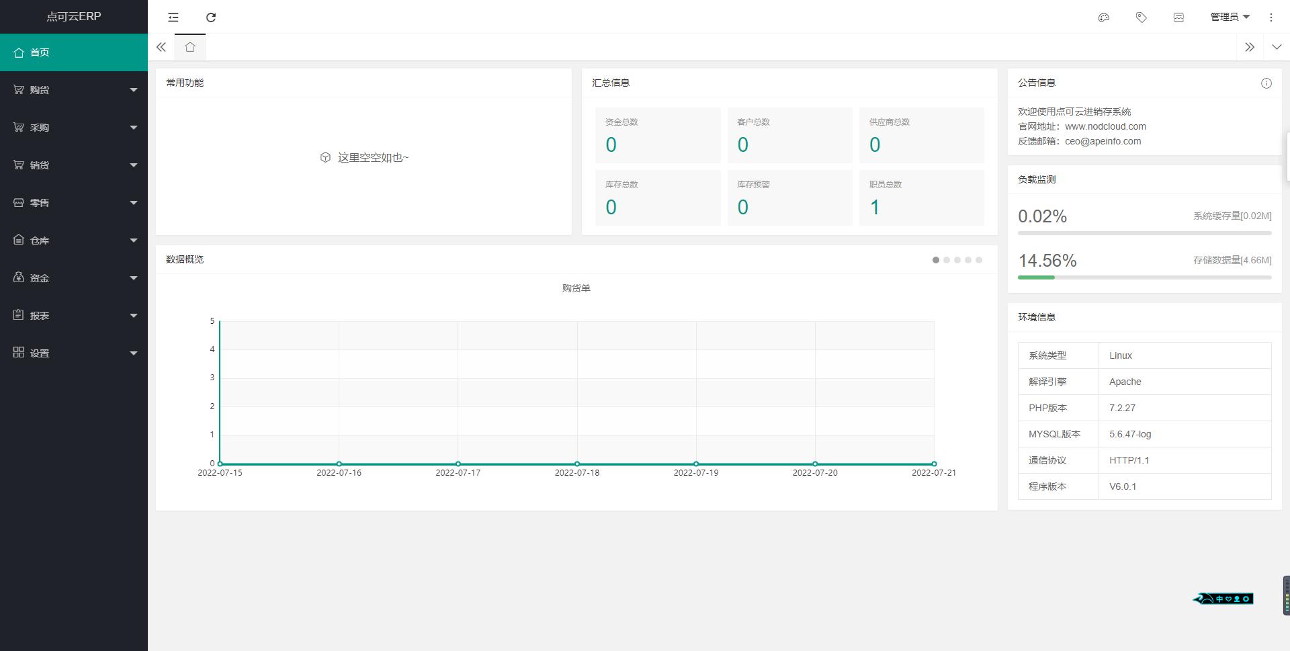Click the tag icon in top bar
This screenshot has height=651, width=1290.
tap(1141, 17)
